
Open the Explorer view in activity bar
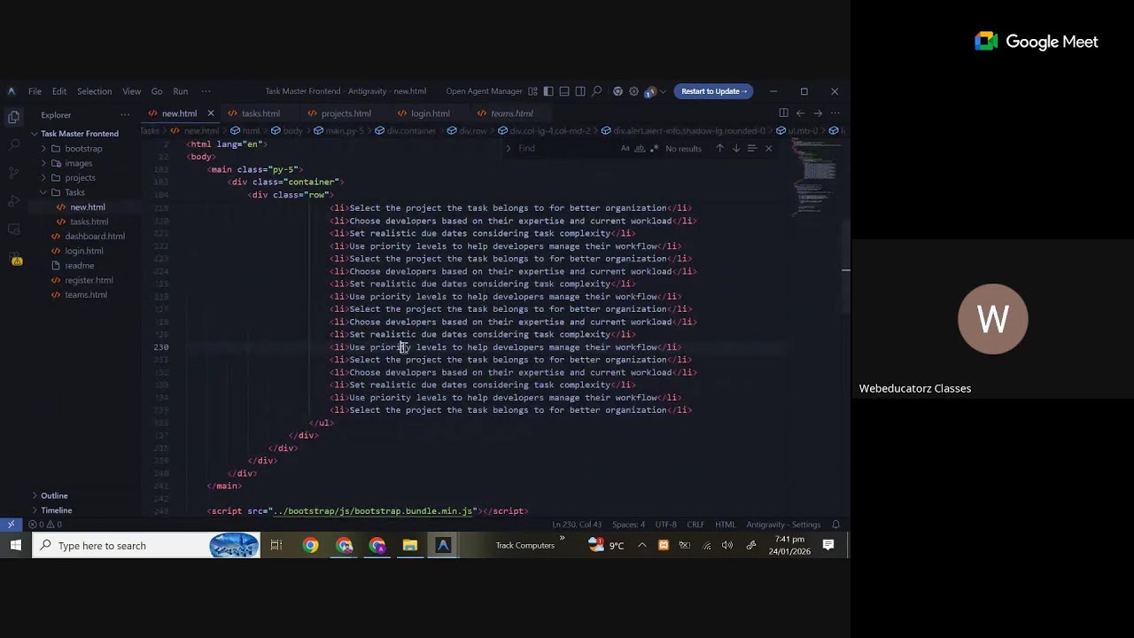(14, 116)
